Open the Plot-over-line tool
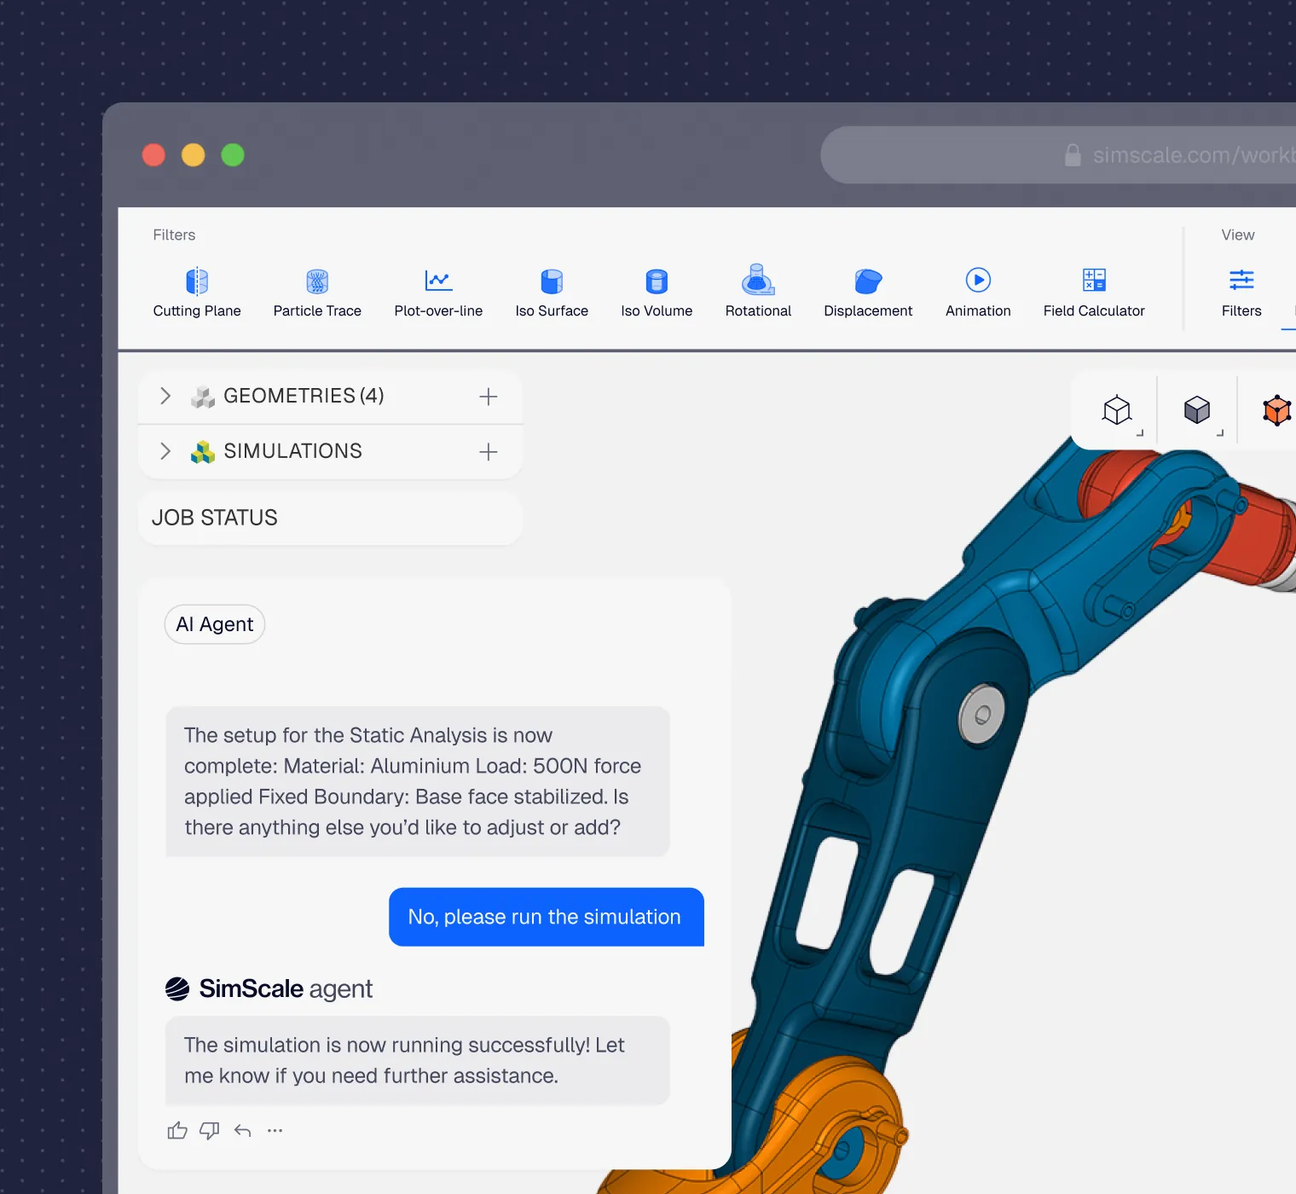1296x1194 pixels. click(x=438, y=293)
